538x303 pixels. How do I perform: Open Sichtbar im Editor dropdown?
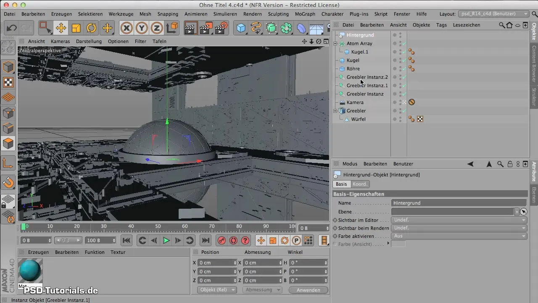point(459,220)
